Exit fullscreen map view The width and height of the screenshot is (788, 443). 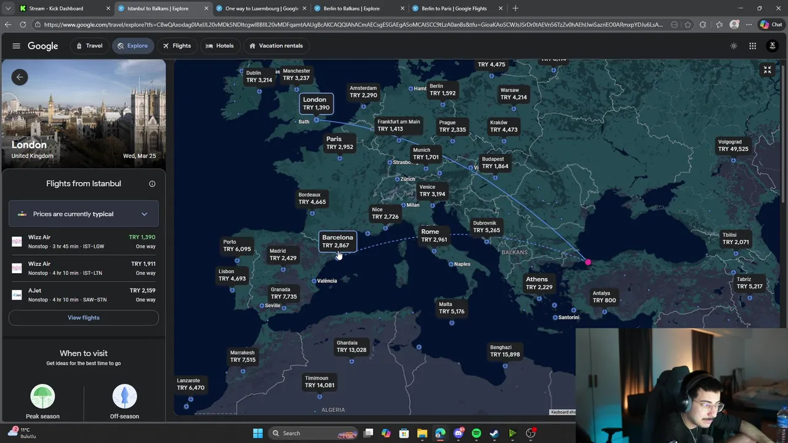pyautogui.click(x=767, y=70)
